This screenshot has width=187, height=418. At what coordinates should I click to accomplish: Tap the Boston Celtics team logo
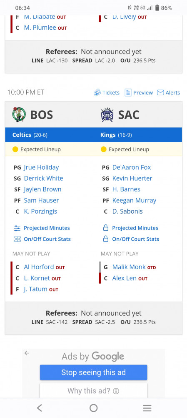coord(19,115)
